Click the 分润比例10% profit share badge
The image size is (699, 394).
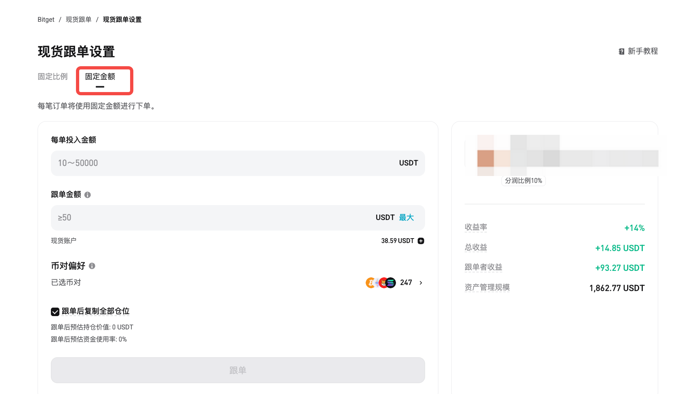(x=523, y=180)
